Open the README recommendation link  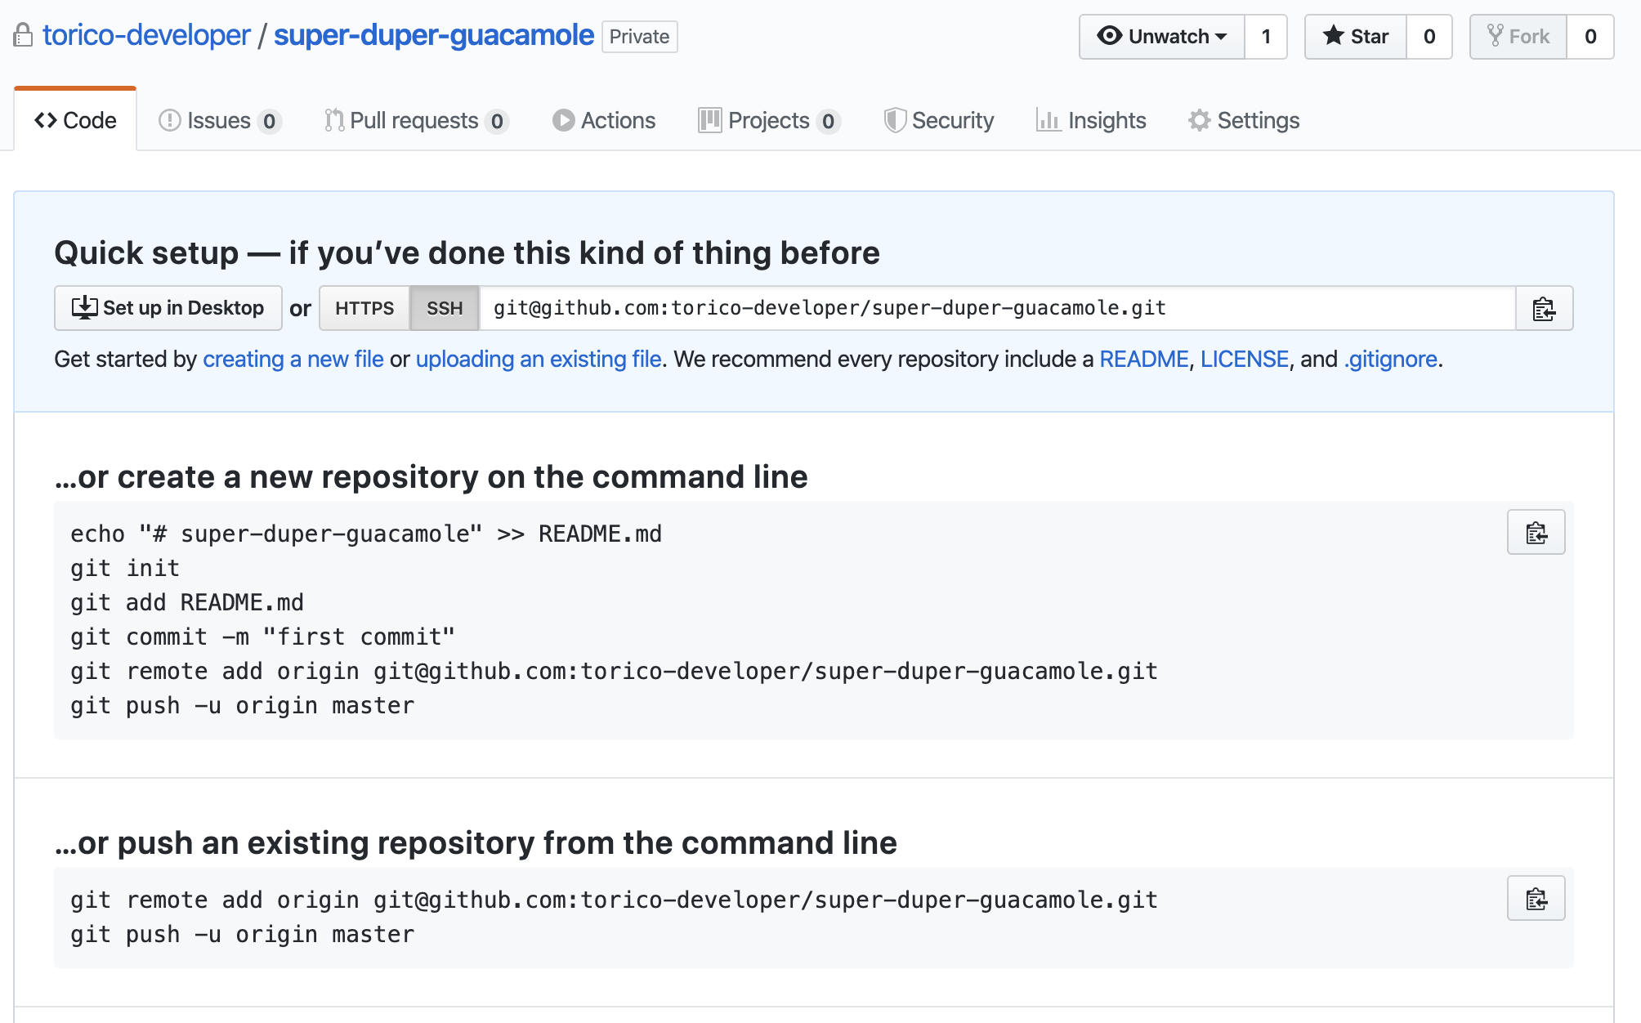click(x=1144, y=359)
